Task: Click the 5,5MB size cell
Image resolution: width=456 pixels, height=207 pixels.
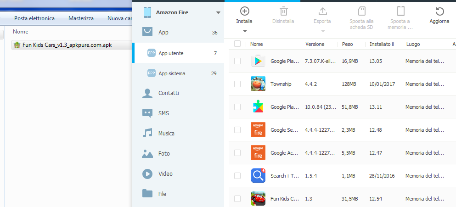Action: (349, 153)
